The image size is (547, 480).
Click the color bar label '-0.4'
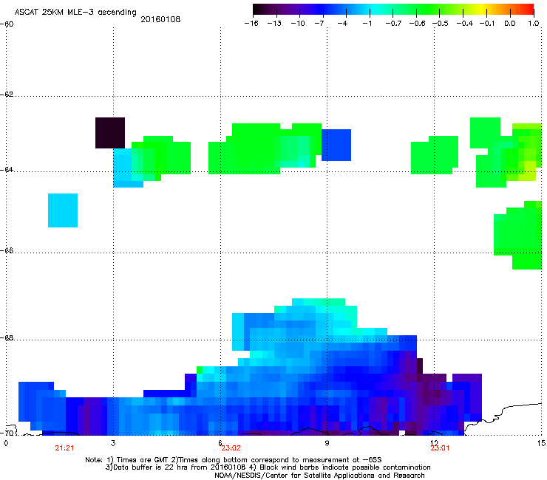point(465,24)
